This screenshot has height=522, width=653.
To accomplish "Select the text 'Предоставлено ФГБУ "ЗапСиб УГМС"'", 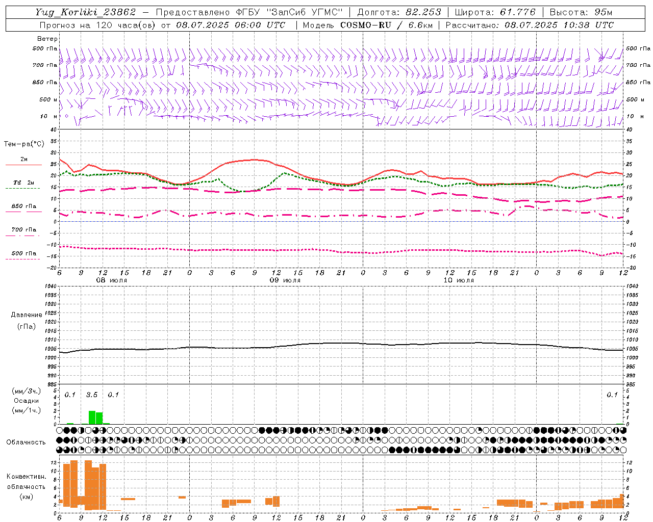I will [x=249, y=12].
